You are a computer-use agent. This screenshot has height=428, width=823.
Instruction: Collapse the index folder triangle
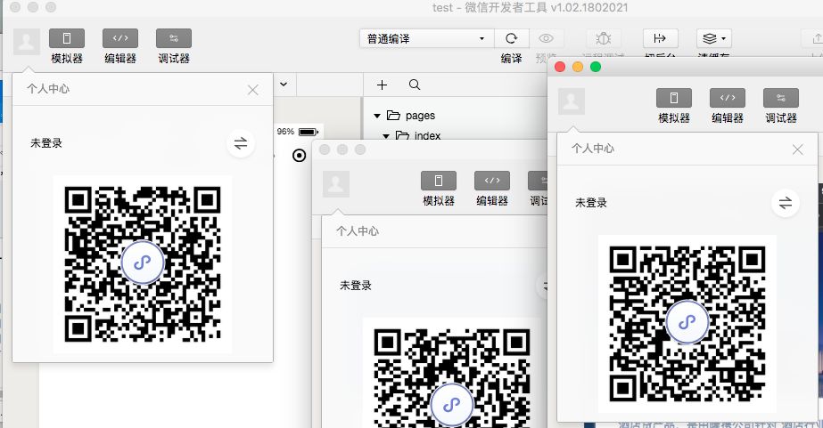386,135
